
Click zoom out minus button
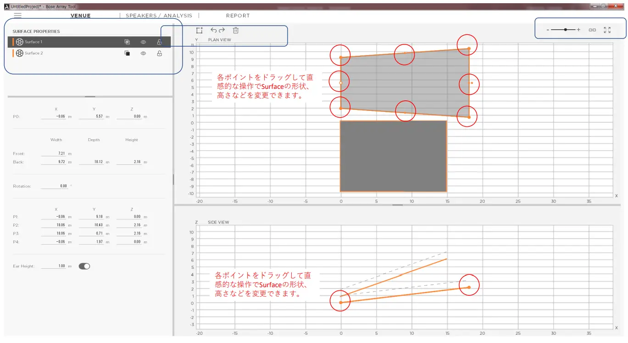tap(548, 30)
